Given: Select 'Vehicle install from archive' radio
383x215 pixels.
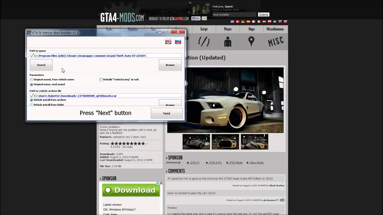Looking at the screenshot, I should tap(31, 100).
